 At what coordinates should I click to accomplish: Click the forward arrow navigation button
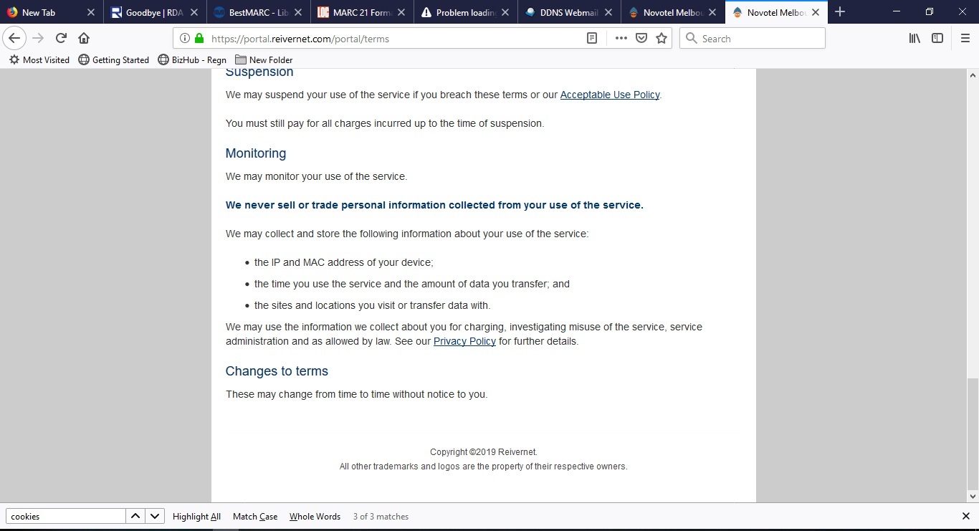(38, 38)
